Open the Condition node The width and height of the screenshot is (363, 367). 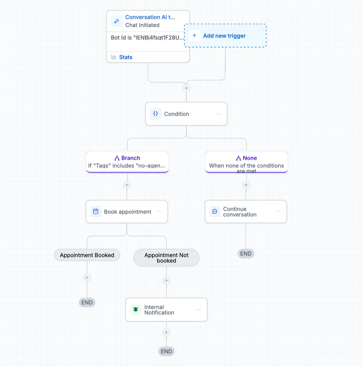pyautogui.click(x=186, y=114)
